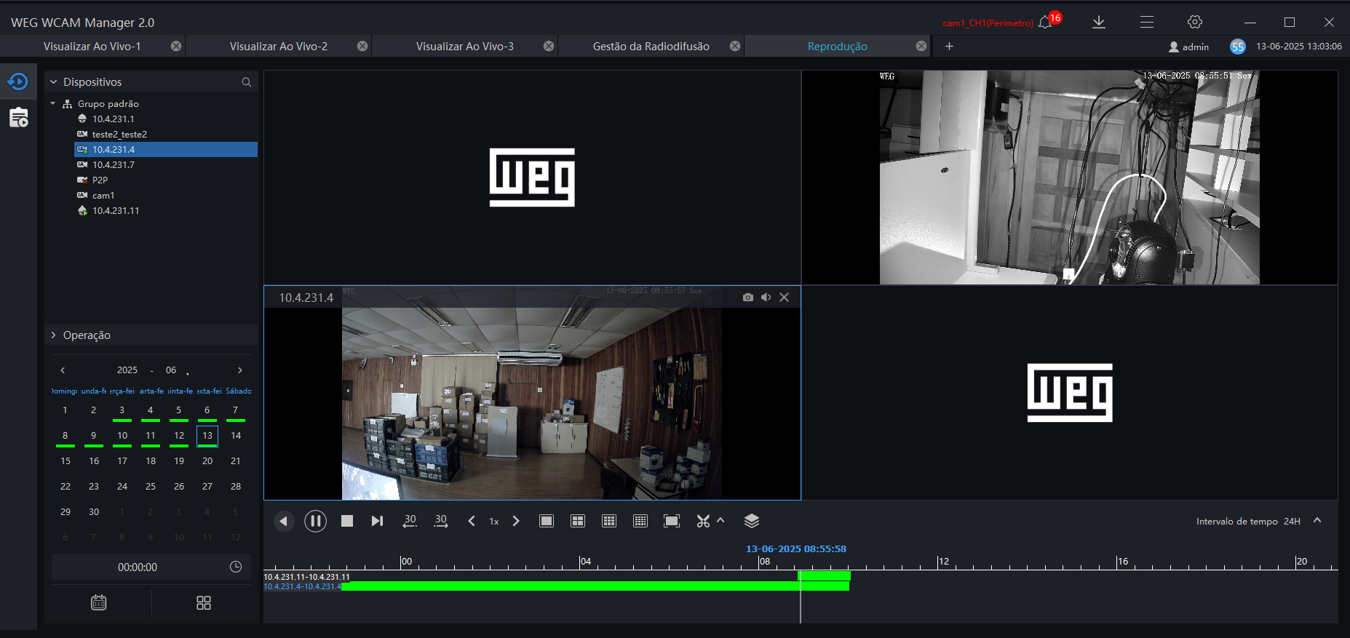Screen dimensions: 1350x638
Task: Search devices with the magnifier icon
Action: [247, 82]
